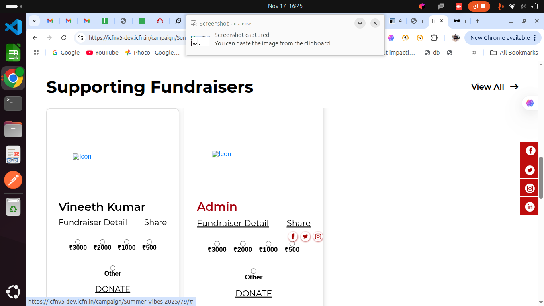
Task: Click the Instagram icon in red sidebar
Action: (530, 188)
